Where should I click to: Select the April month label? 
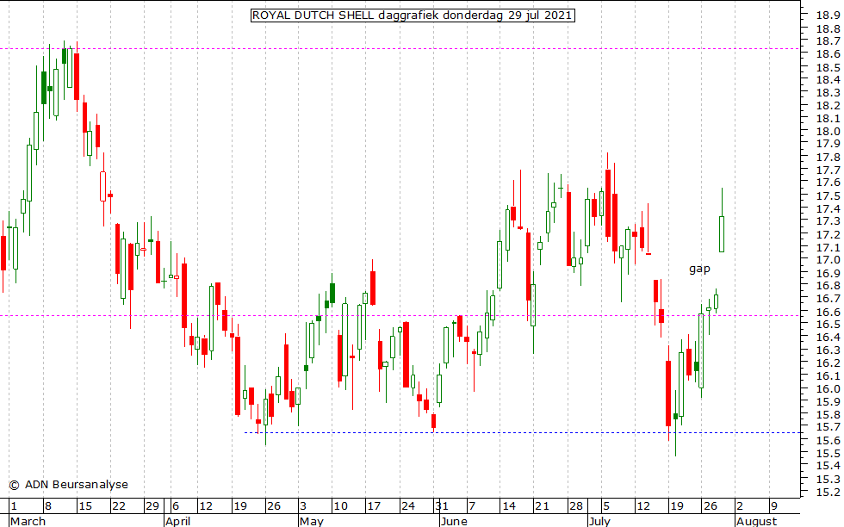[x=178, y=521]
